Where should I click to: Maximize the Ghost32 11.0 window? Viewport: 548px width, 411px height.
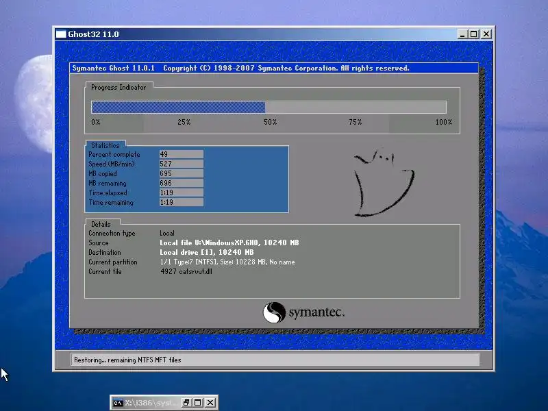474,34
